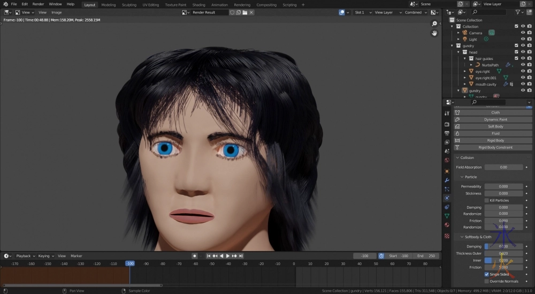Enable the Kill Particles checkbox
Viewport: 535px width, 294px height.
pos(486,200)
